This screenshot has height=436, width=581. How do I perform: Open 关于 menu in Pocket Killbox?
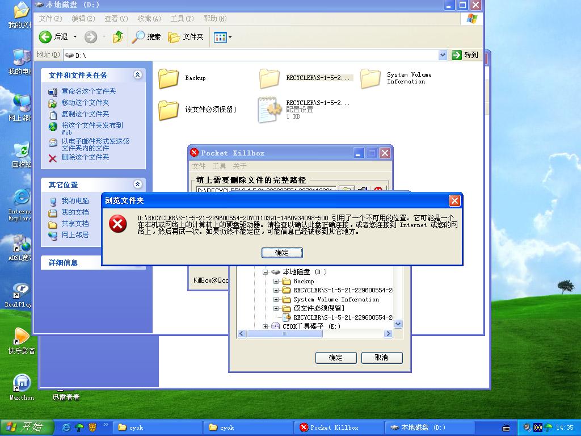pos(239,166)
